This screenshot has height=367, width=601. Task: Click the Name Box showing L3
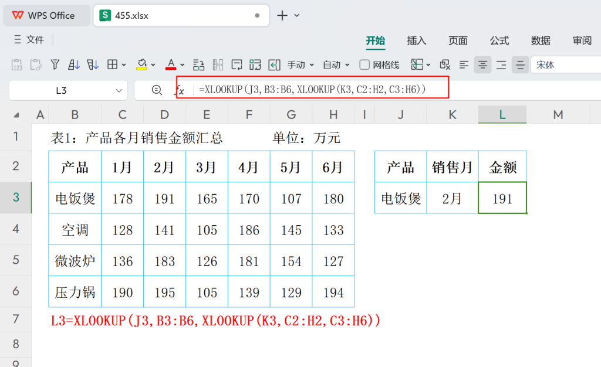(x=61, y=91)
